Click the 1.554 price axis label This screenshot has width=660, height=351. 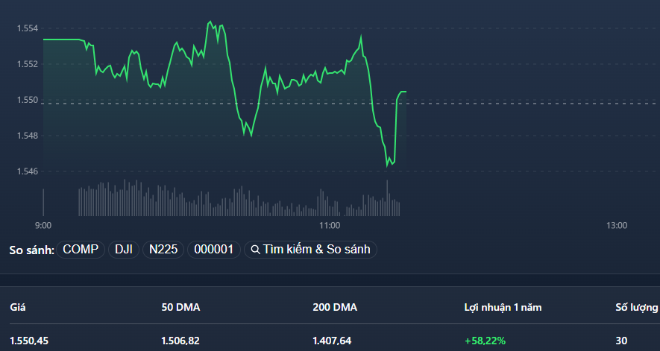pos(28,28)
